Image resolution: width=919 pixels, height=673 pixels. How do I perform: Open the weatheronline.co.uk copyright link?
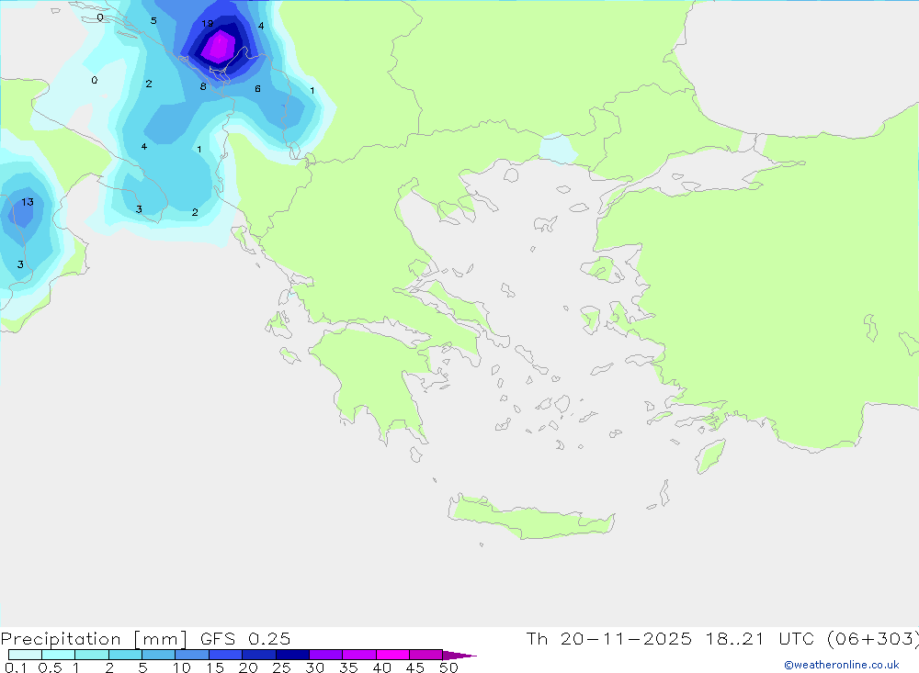[x=842, y=665]
